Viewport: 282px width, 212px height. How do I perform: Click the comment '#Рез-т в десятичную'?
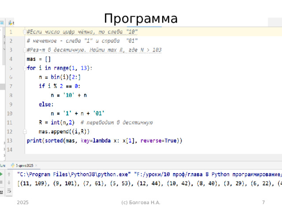94,50
